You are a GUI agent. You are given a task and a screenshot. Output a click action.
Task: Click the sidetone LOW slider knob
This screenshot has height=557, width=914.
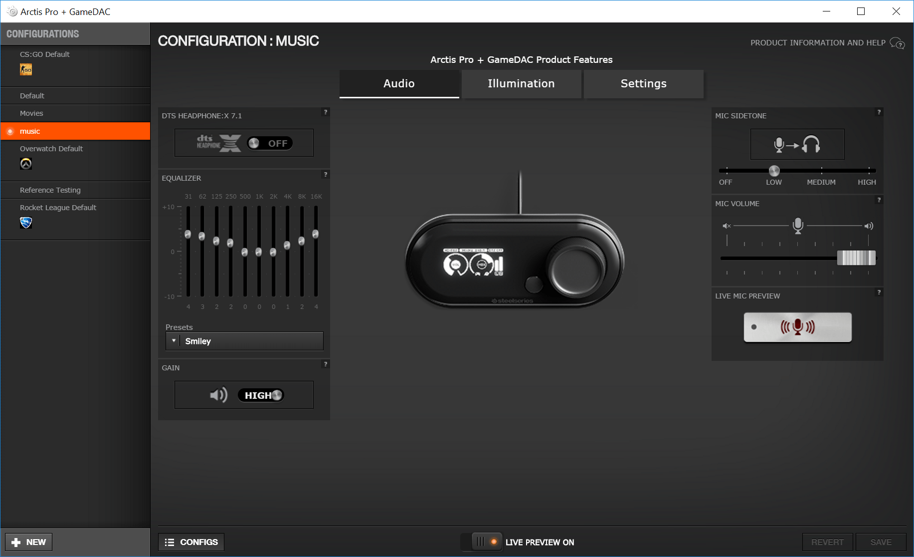(774, 171)
